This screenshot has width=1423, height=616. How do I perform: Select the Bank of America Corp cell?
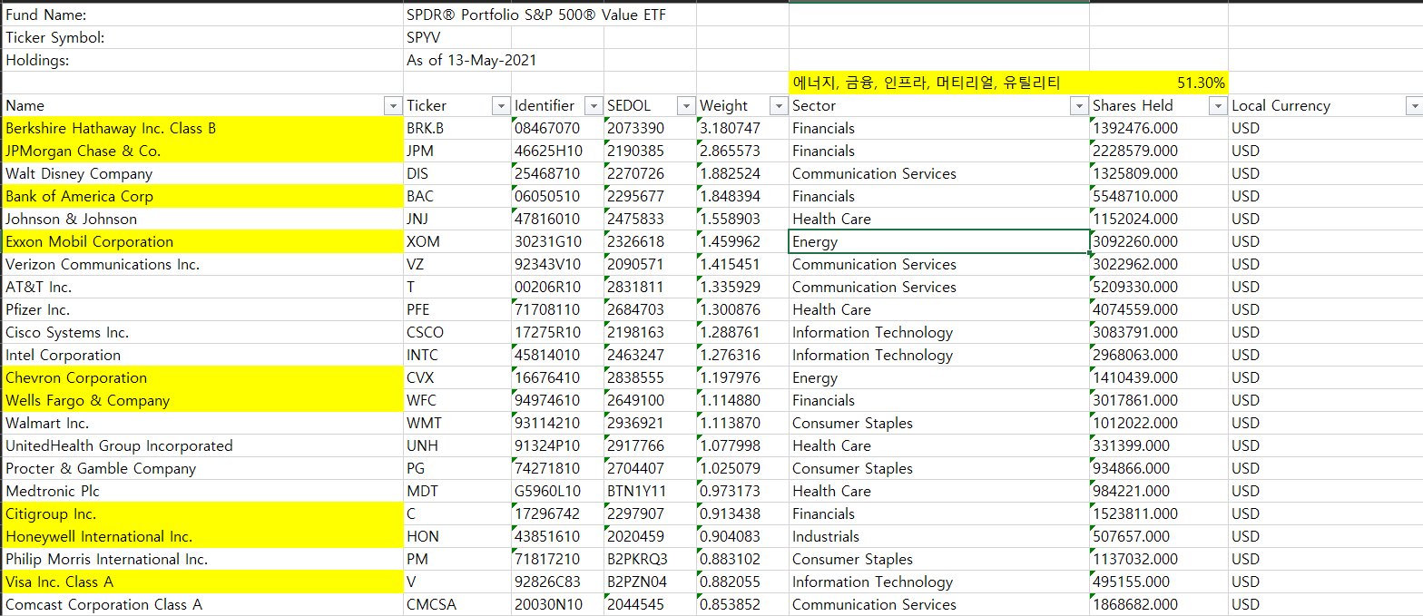[203, 196]
